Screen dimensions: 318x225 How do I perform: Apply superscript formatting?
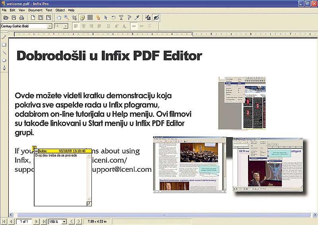[116, 26]
